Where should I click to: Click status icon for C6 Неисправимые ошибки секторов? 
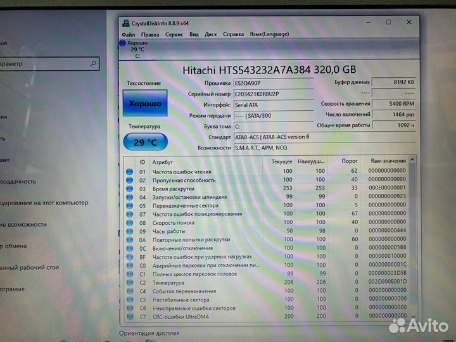click(130, 308)
